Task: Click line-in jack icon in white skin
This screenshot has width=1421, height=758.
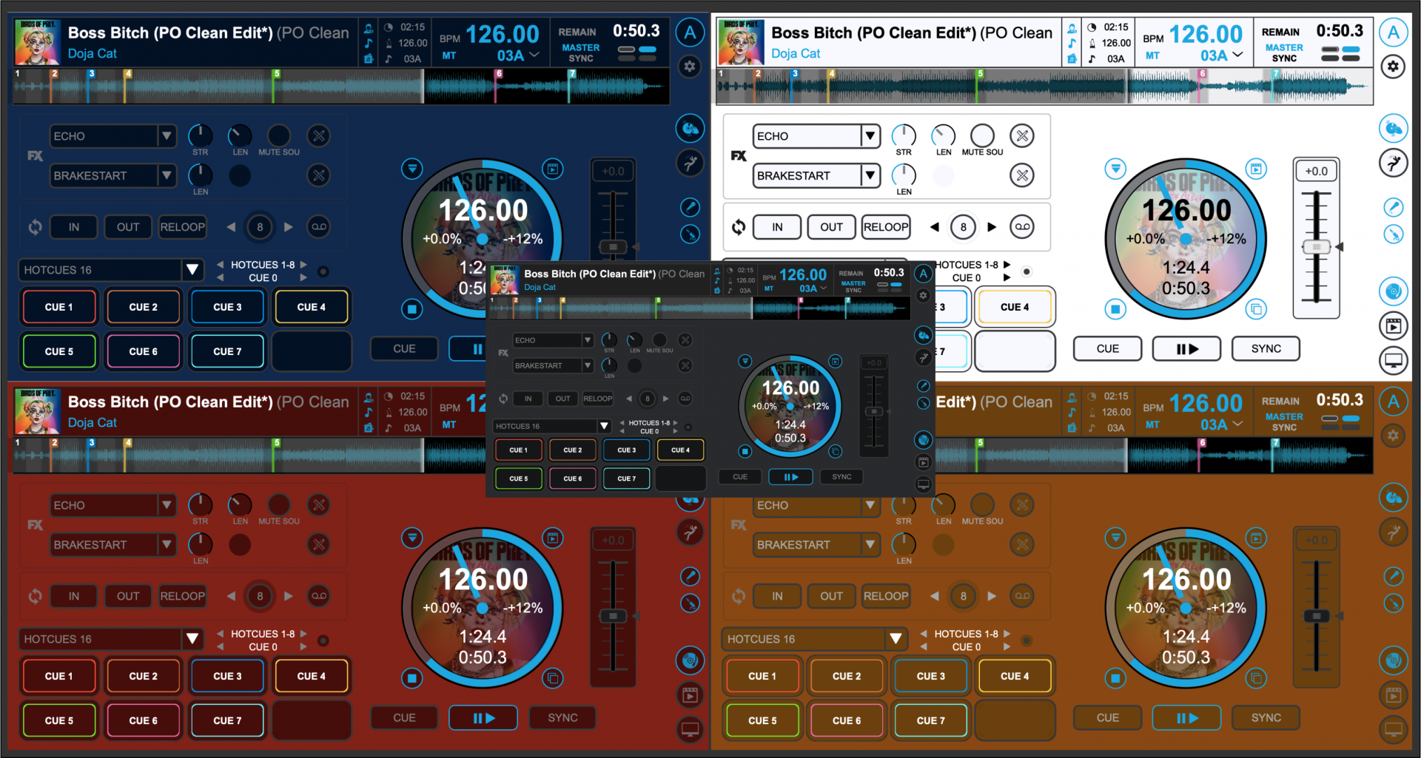Action: click(x=1393, y=235)
